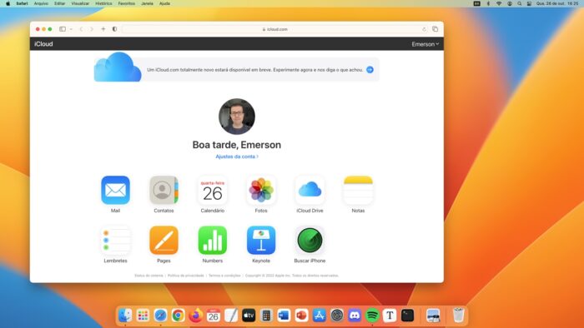Open the Mail app icon
Screen dimensions: 584x328
coord(115,190)
